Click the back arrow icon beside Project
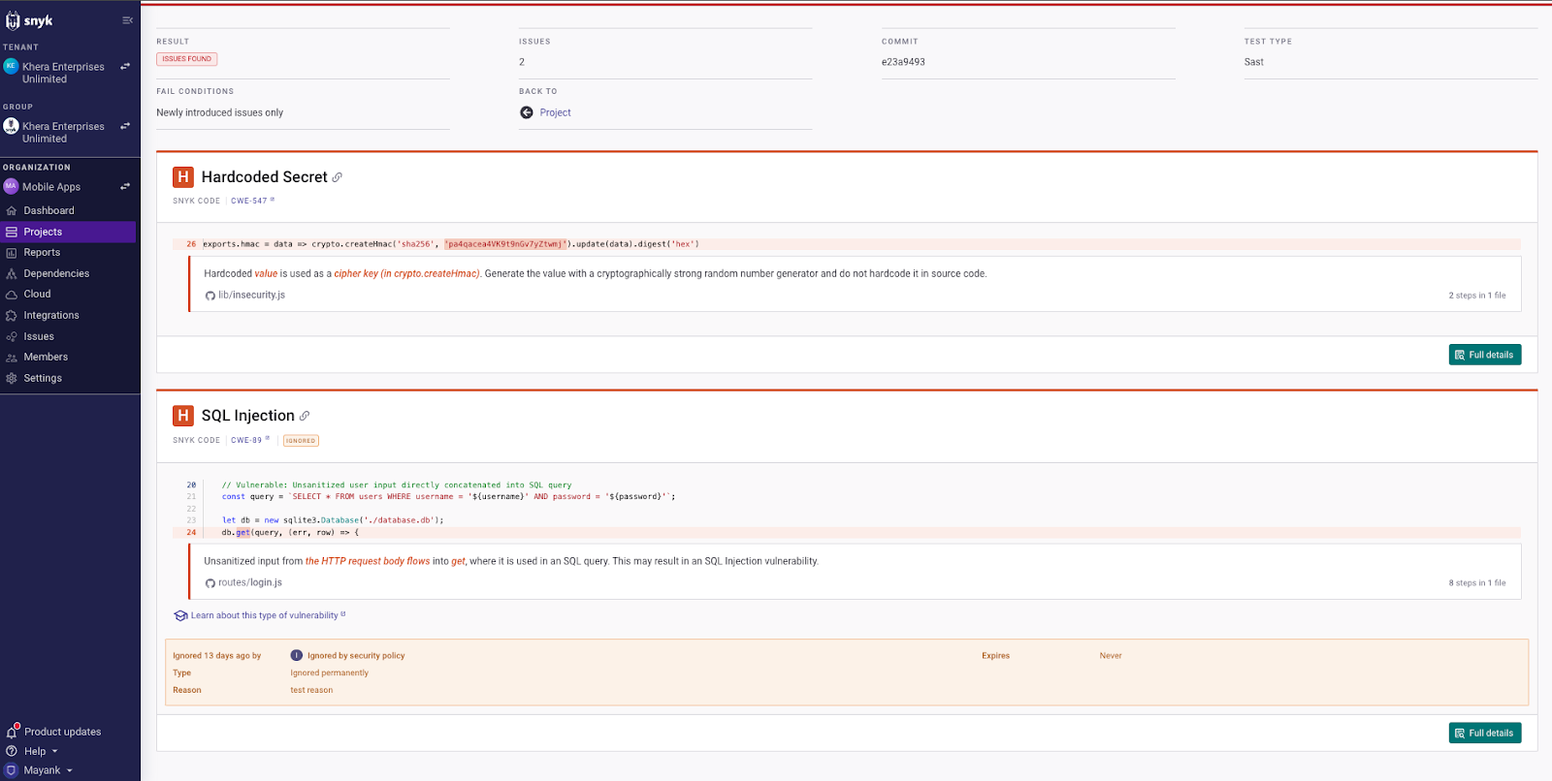 tap(527, 112)
